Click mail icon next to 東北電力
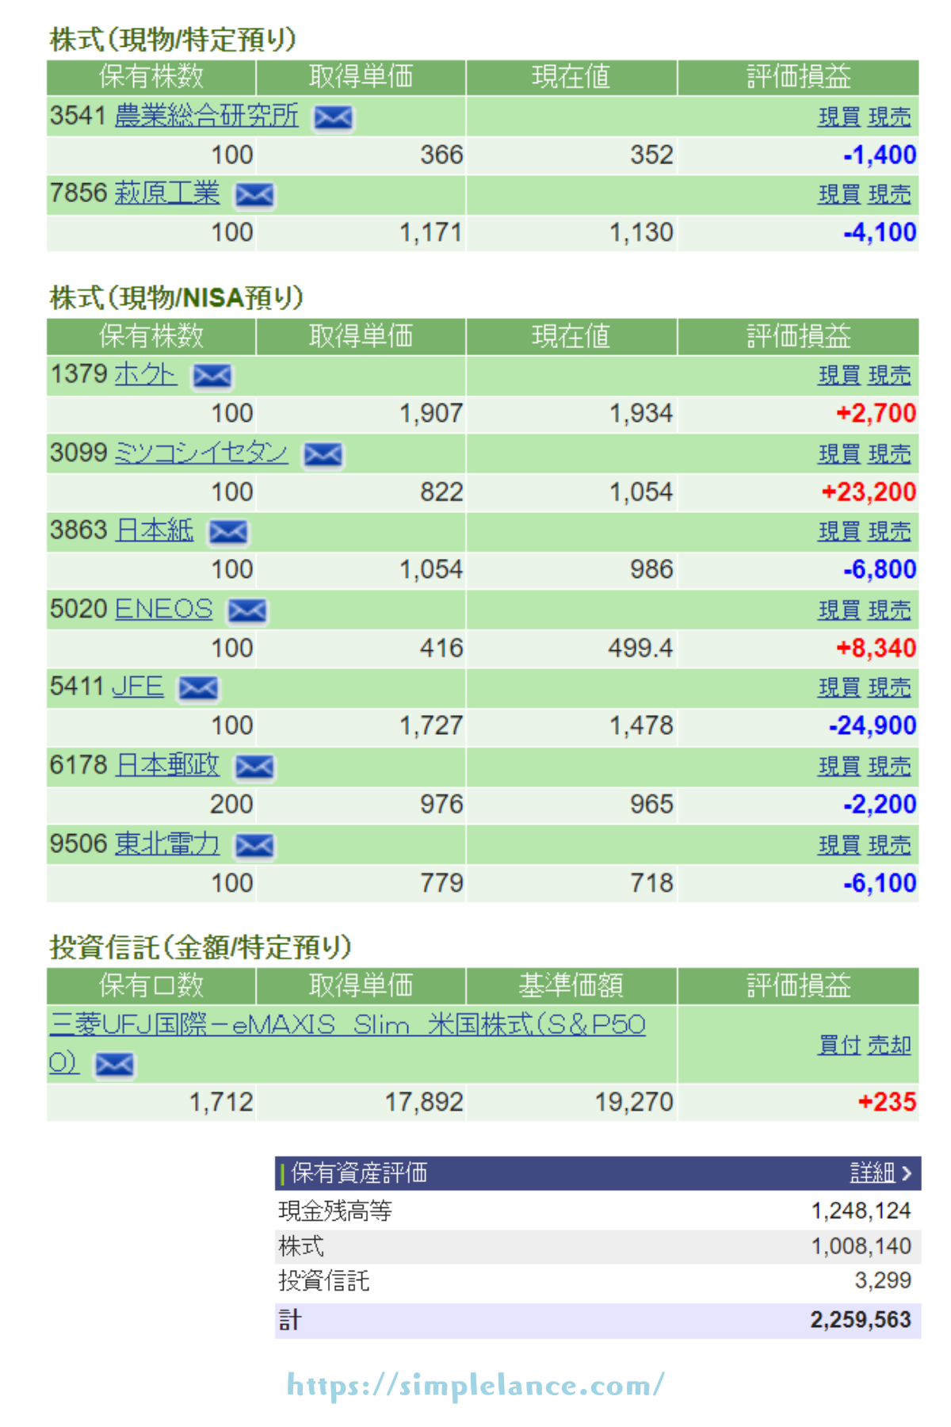Viewport: 951px width, 1427px height. pos(254,846)
